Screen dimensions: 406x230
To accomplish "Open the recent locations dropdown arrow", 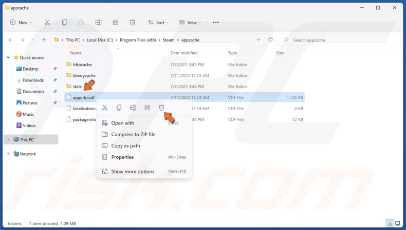I will [33, 40].
